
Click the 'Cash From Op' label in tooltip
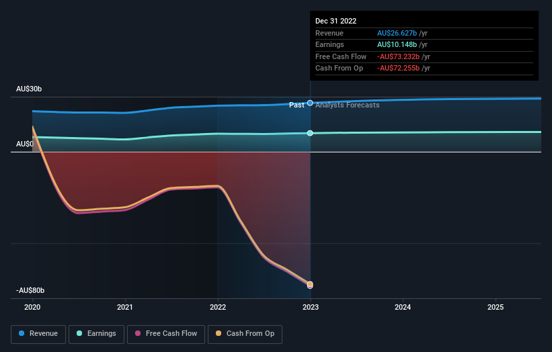pyautogui.click(x=339, y=69)
